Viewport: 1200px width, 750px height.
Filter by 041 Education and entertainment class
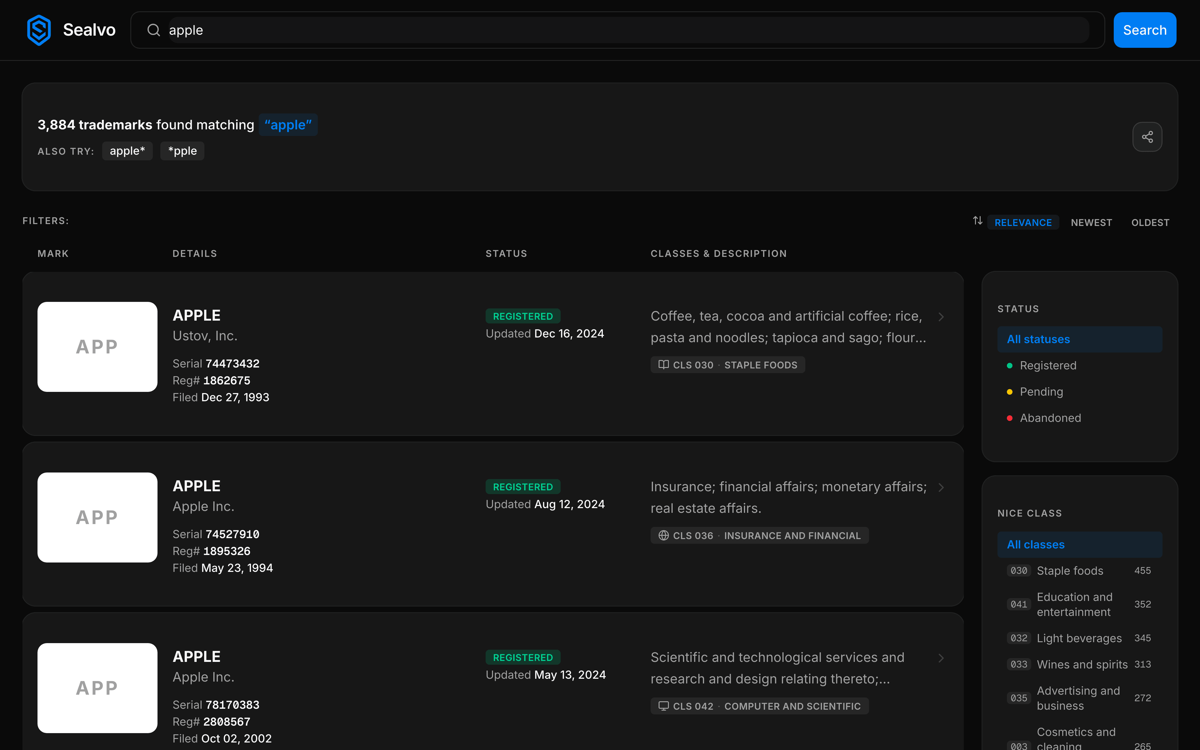click(x=1079, y=604)
